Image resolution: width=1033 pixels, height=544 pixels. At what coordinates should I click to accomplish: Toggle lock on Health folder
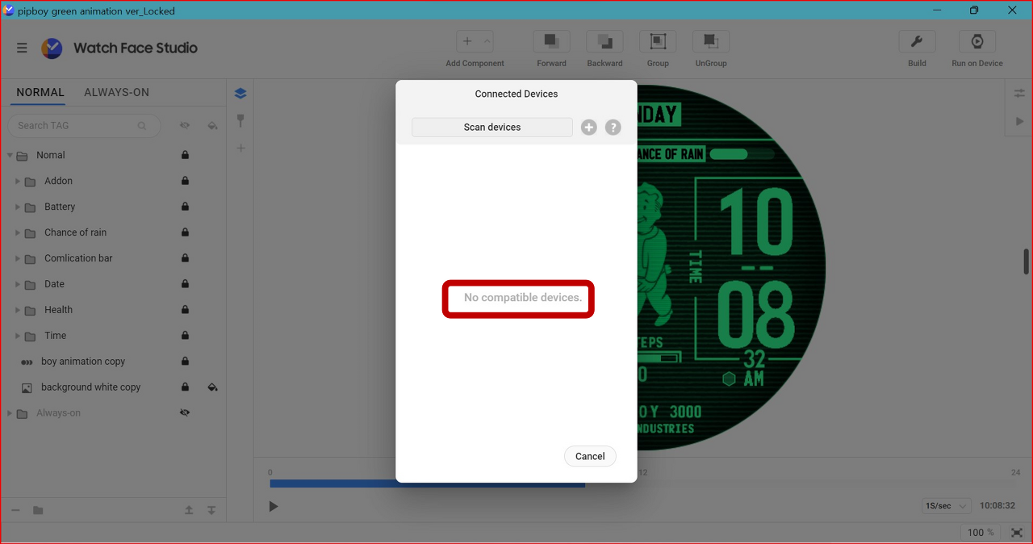(185, 310)
